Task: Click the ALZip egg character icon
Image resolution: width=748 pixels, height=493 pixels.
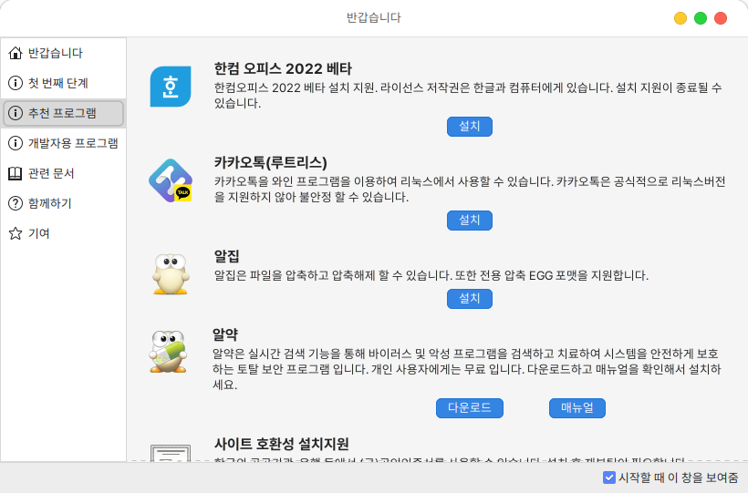Action: (170, 273)
